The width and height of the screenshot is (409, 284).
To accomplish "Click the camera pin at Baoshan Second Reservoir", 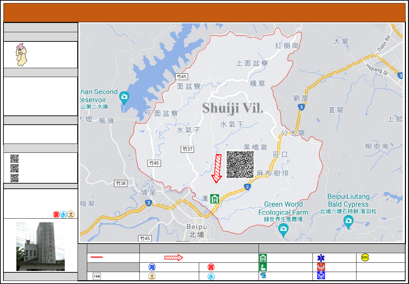I will pyautogui.click(x=124, y=98).
